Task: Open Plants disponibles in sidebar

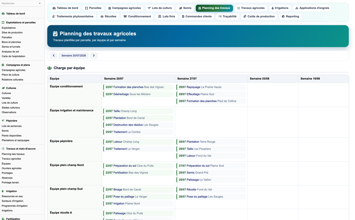Action: 12,136
